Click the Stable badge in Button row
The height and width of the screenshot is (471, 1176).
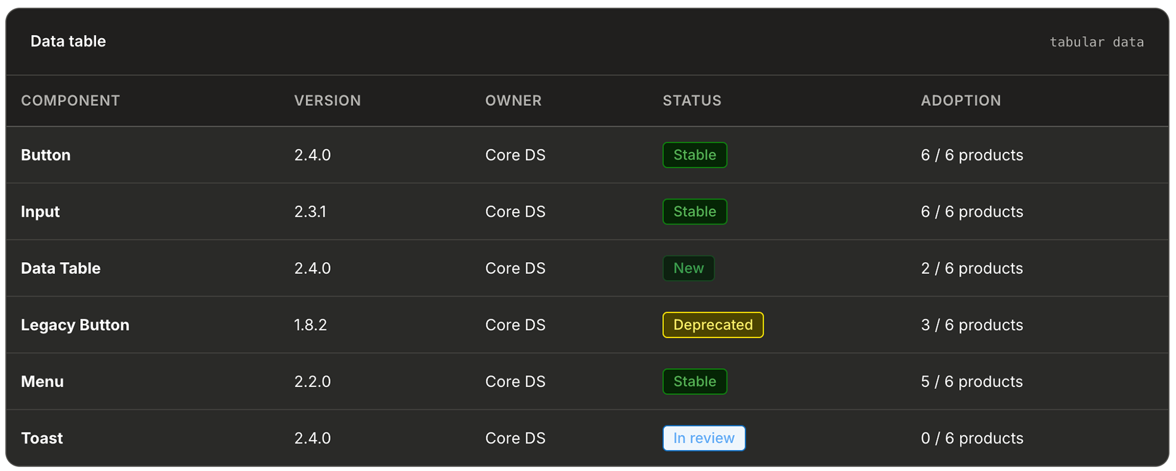click(x=695, y=155)
